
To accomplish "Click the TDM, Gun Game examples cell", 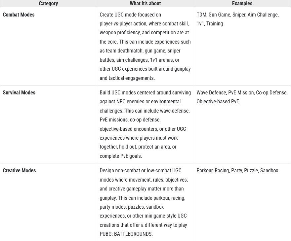I will pos(242,46).
